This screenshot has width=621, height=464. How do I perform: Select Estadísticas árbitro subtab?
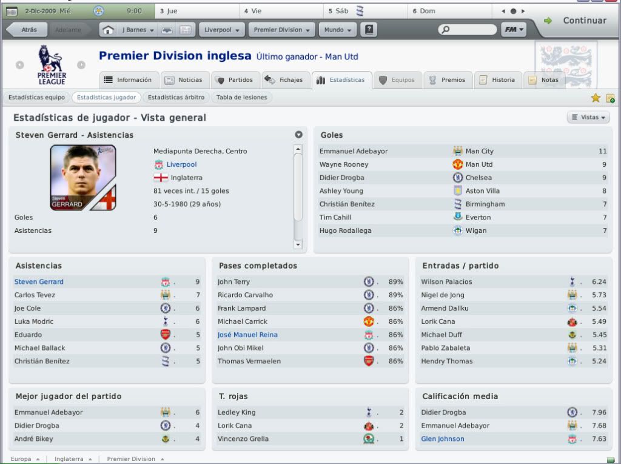176,98
